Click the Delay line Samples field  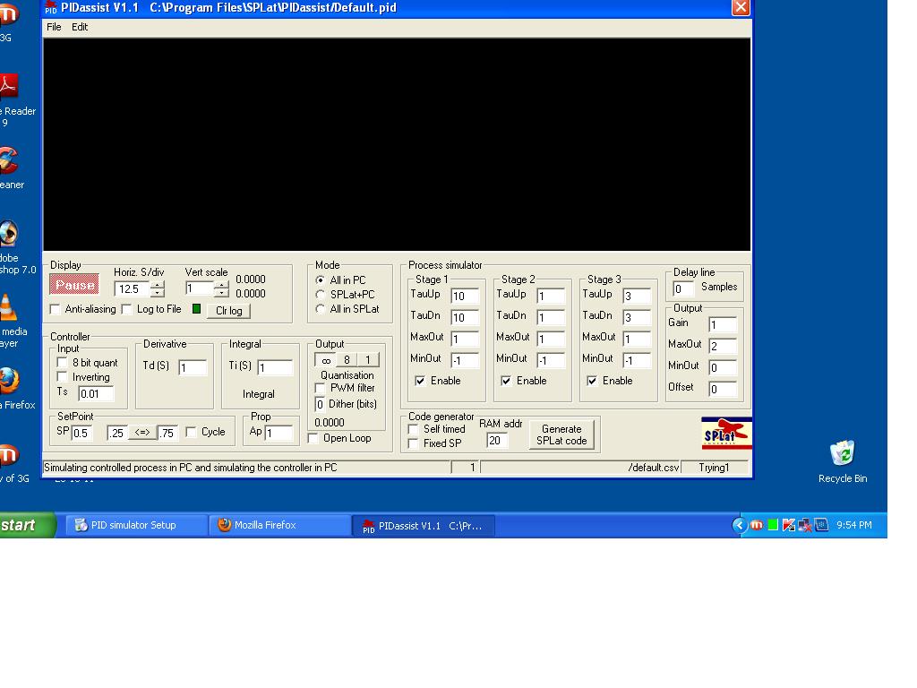pyautogui.click(x=683, y=288)
